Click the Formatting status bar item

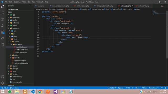click(x=154, y=88)
